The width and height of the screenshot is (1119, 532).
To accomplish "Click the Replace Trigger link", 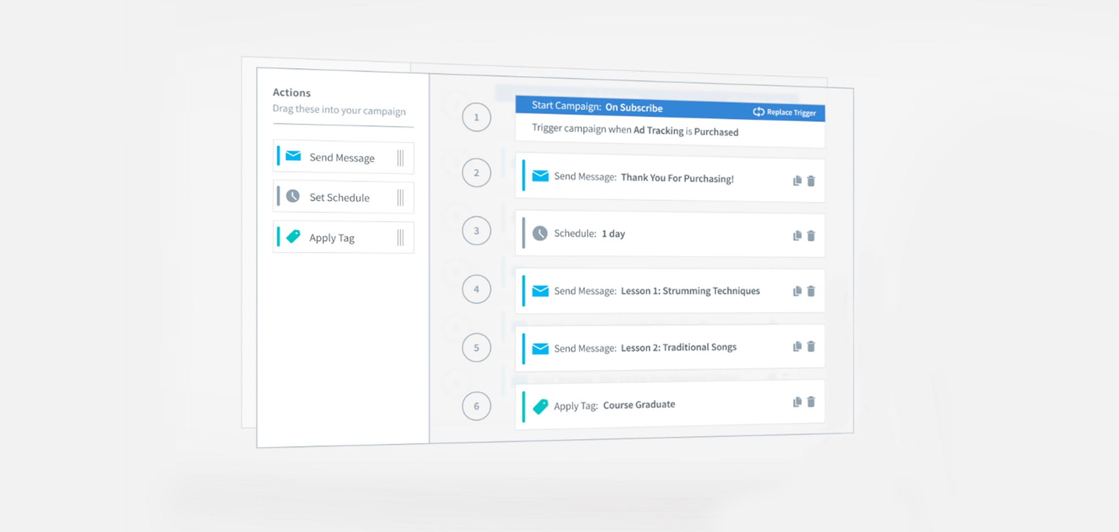I will [x=784, y=112].
